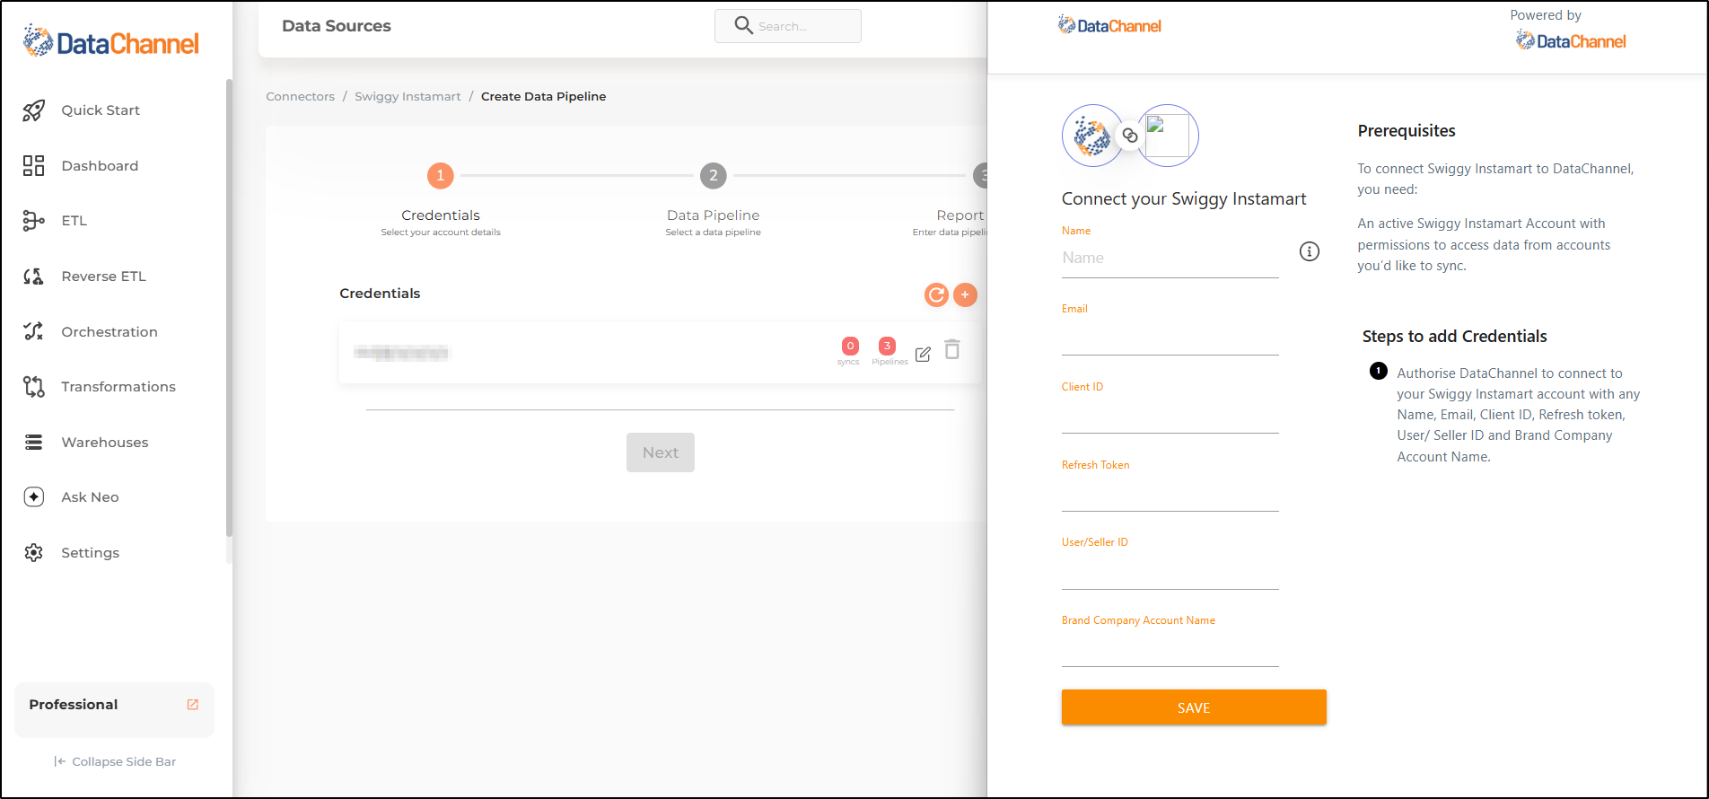Viewport: 1709px width, 799px height.
Task: Open Dashboard from the sidebar
Action: coord(100,166)
